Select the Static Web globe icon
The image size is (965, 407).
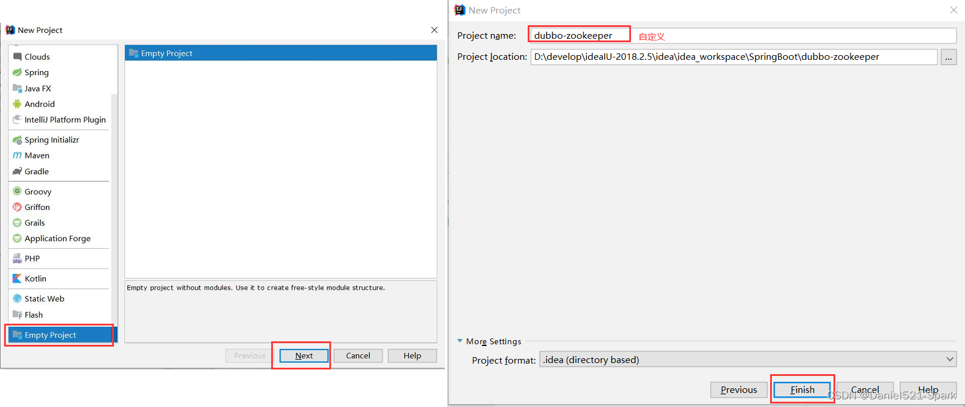point(17,299)
